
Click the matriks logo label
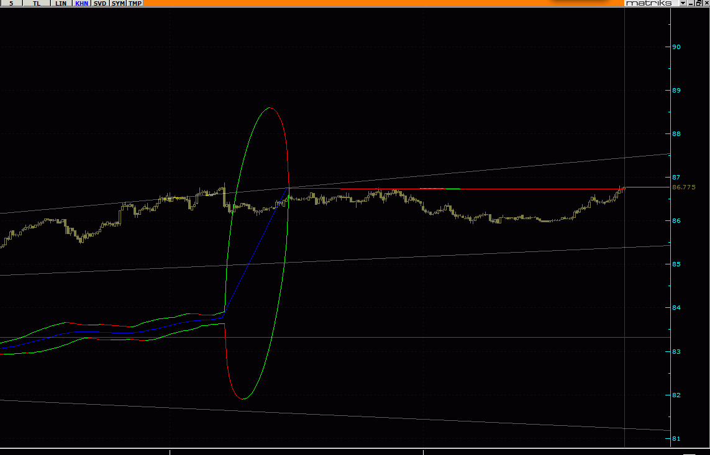(x=649, y=2)
